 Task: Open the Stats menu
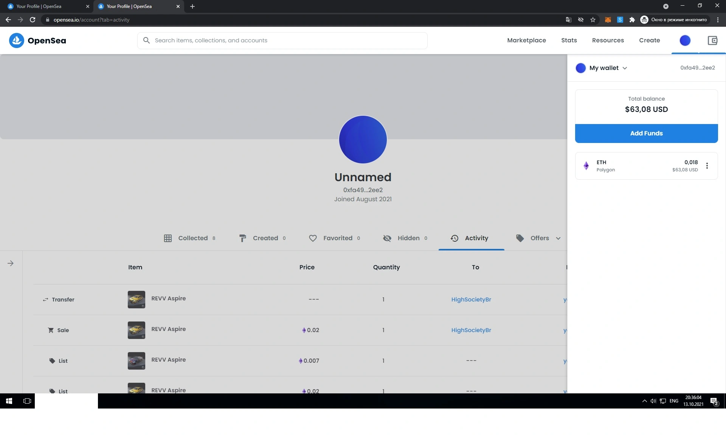569,40
